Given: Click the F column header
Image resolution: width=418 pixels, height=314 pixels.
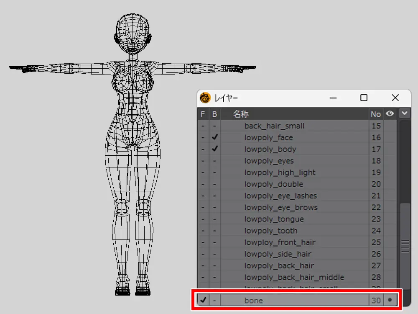Looking at the screenshot, I should click(203, 114).
